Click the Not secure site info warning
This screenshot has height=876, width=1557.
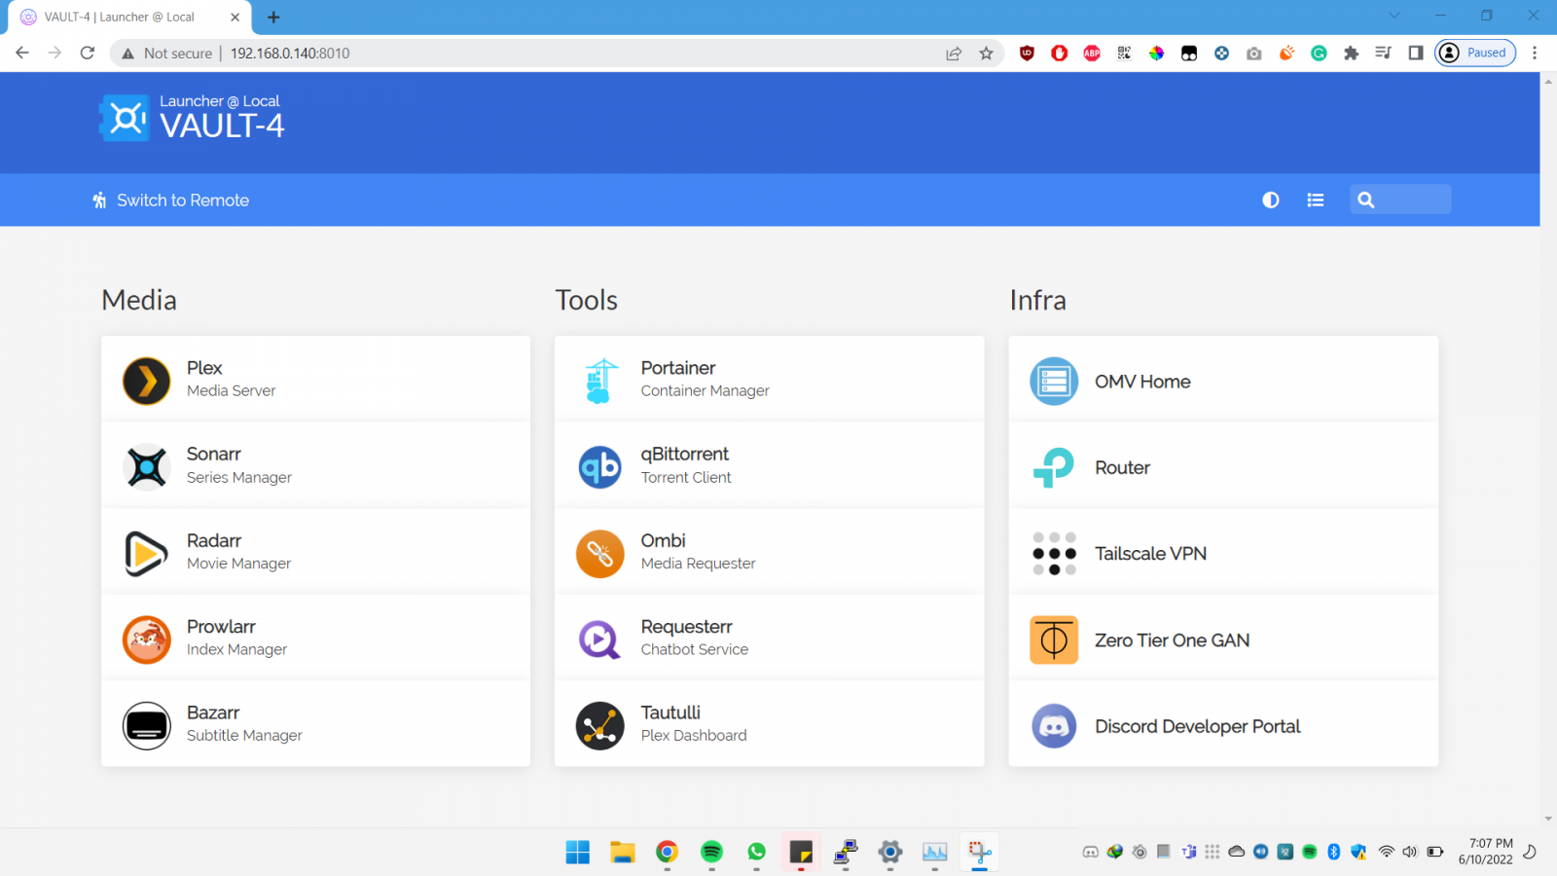click(x=166, y=54)
